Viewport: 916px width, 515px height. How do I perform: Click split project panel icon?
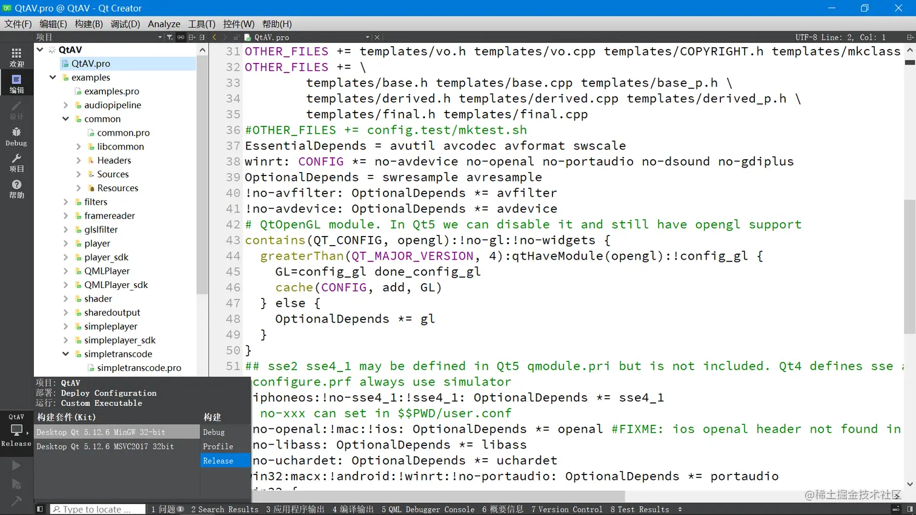[191, 38]
